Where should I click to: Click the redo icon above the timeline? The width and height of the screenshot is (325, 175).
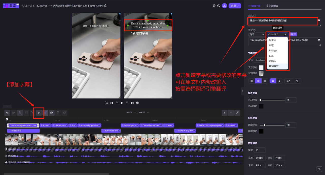(x=14, y=113)
